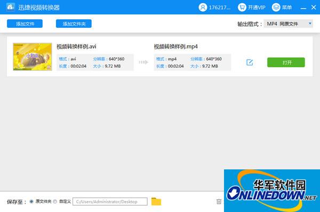The width and height of the screenshot is (320, 212).
Task: Click the output file name 视频转换样例.mp4
Action: (175, 46)
